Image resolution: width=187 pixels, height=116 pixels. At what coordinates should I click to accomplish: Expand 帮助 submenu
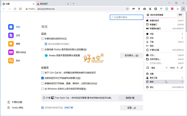pos(165,82)
